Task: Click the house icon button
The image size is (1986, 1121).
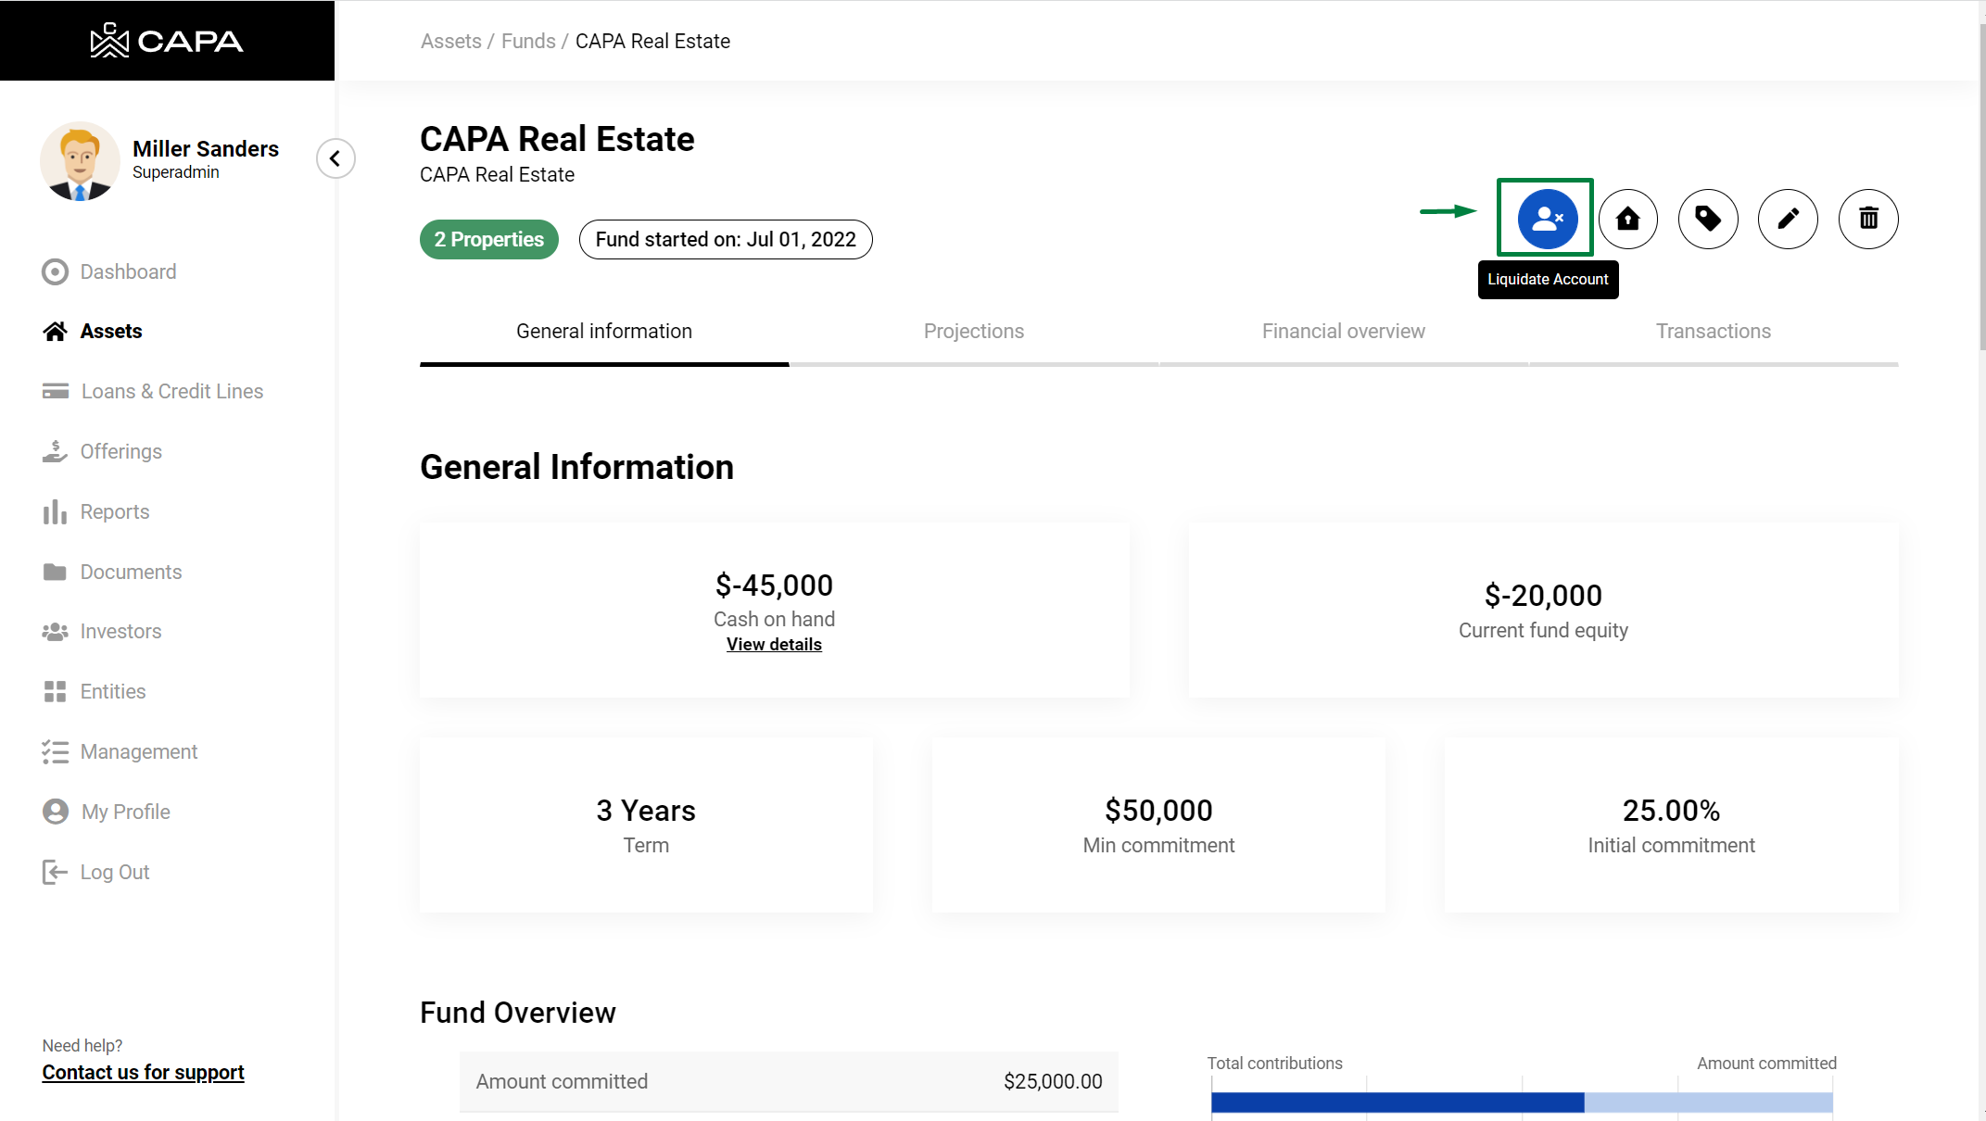Action: 1627,219
